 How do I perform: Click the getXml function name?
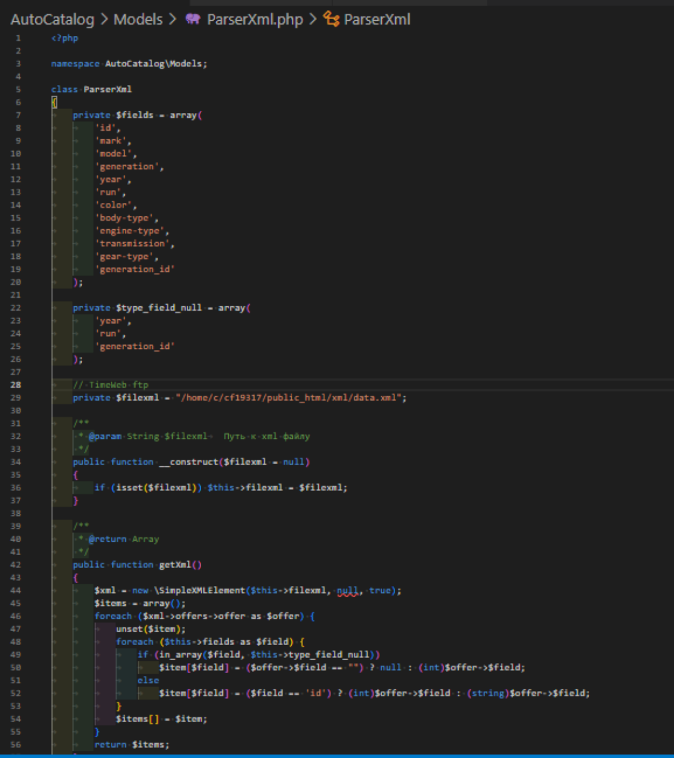(x=175, y=565)
